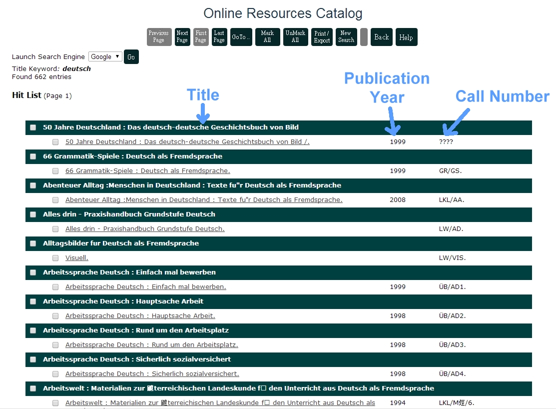
Task: Start a New Search
Action: 346,37
